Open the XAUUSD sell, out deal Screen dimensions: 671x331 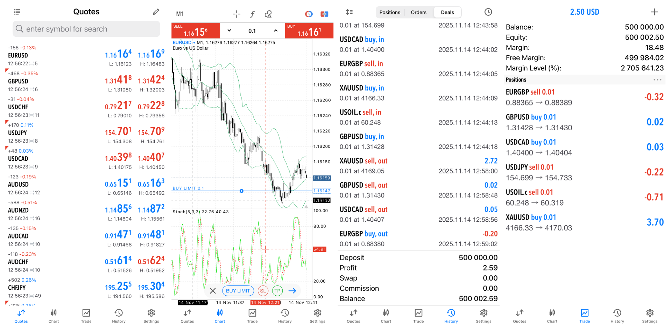pos(418,166)
